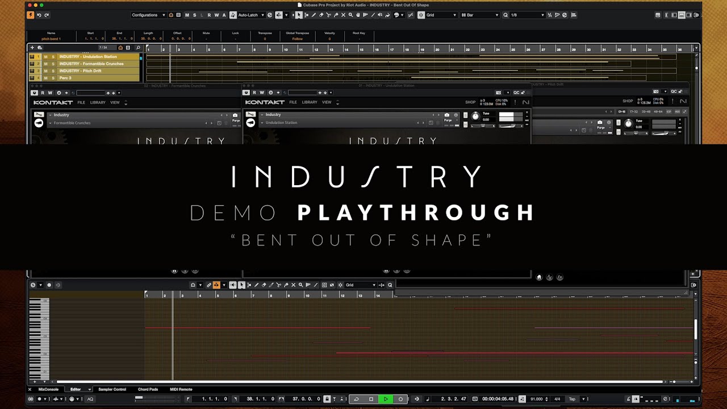Click the zoom search icon in key editor toolbar
Screen dimensions: 727x409
click(x=301, y=285)
